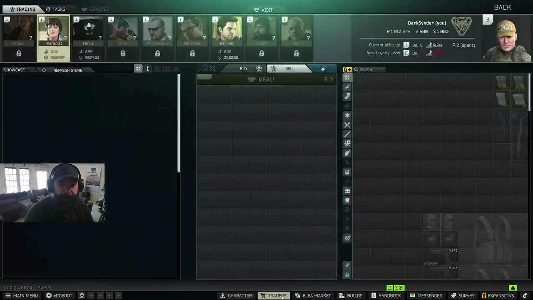Viewport: 533px width, 300px height.
Task: Select the diagonal-line melee stash filter icon
Action: 347,134
